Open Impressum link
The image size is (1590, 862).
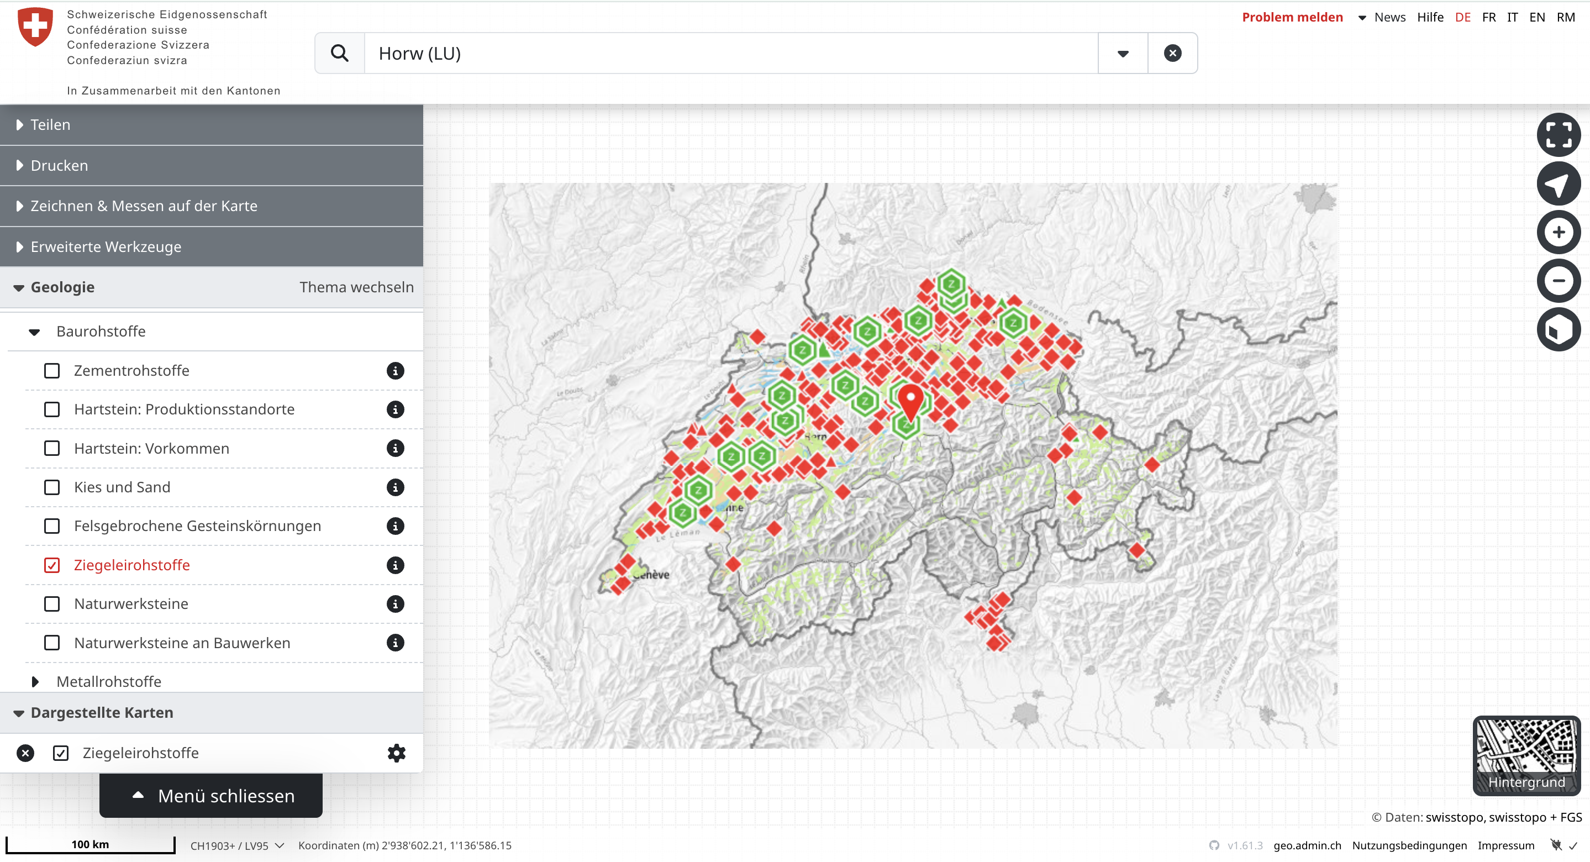point(1505,845)
